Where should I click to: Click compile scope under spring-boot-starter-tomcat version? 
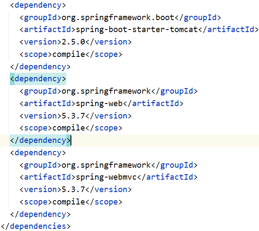point(68,54)
